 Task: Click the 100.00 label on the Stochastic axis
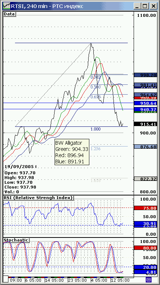[148, 242]
